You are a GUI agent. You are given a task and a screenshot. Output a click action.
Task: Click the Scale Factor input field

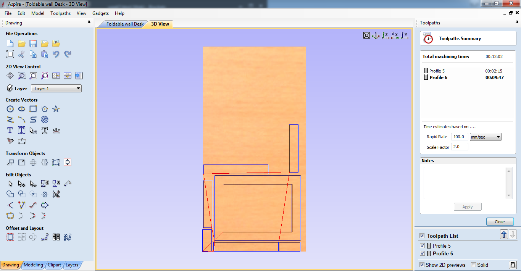460,147
